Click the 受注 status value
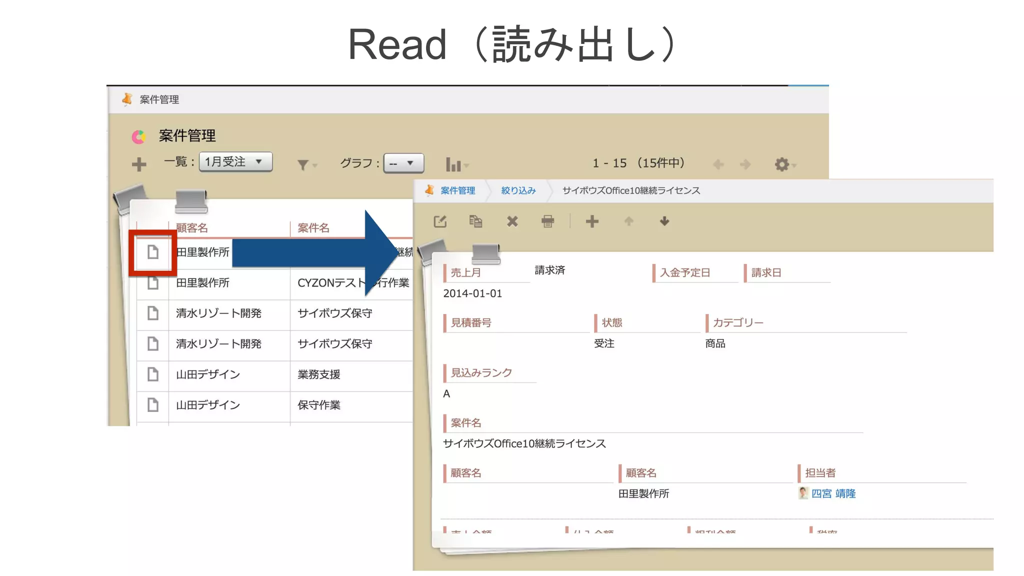Image resolution: width=1024 pixels, height=576 pixels. [x=604, y=343]
